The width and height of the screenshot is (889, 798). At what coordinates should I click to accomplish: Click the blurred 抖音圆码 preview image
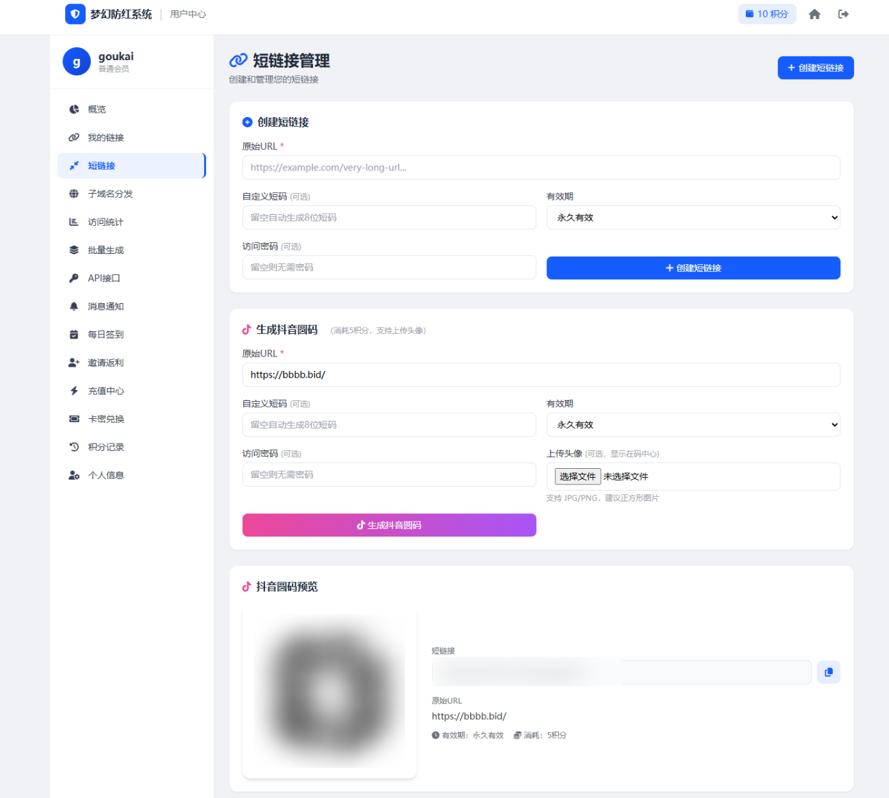[329, 691]
